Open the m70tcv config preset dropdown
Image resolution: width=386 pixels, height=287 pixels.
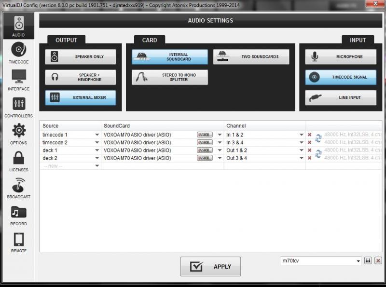point(358,261)
